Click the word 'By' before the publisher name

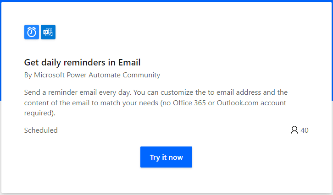(28, 75)
